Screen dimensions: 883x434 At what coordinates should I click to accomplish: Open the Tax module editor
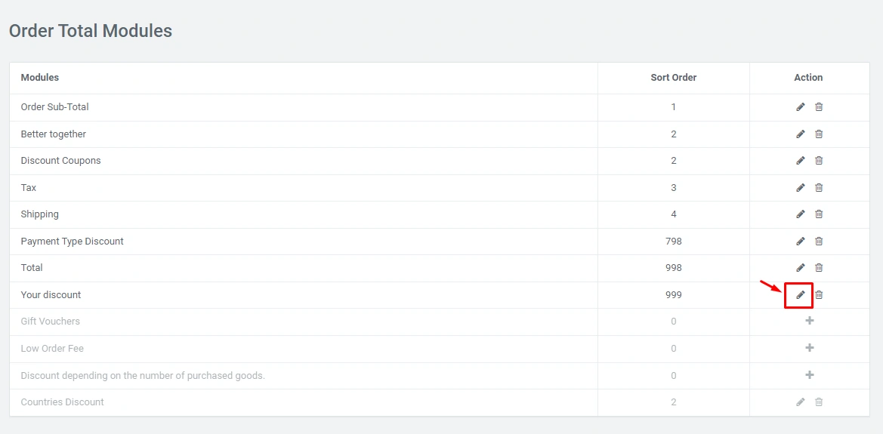(x=801, y=188)
